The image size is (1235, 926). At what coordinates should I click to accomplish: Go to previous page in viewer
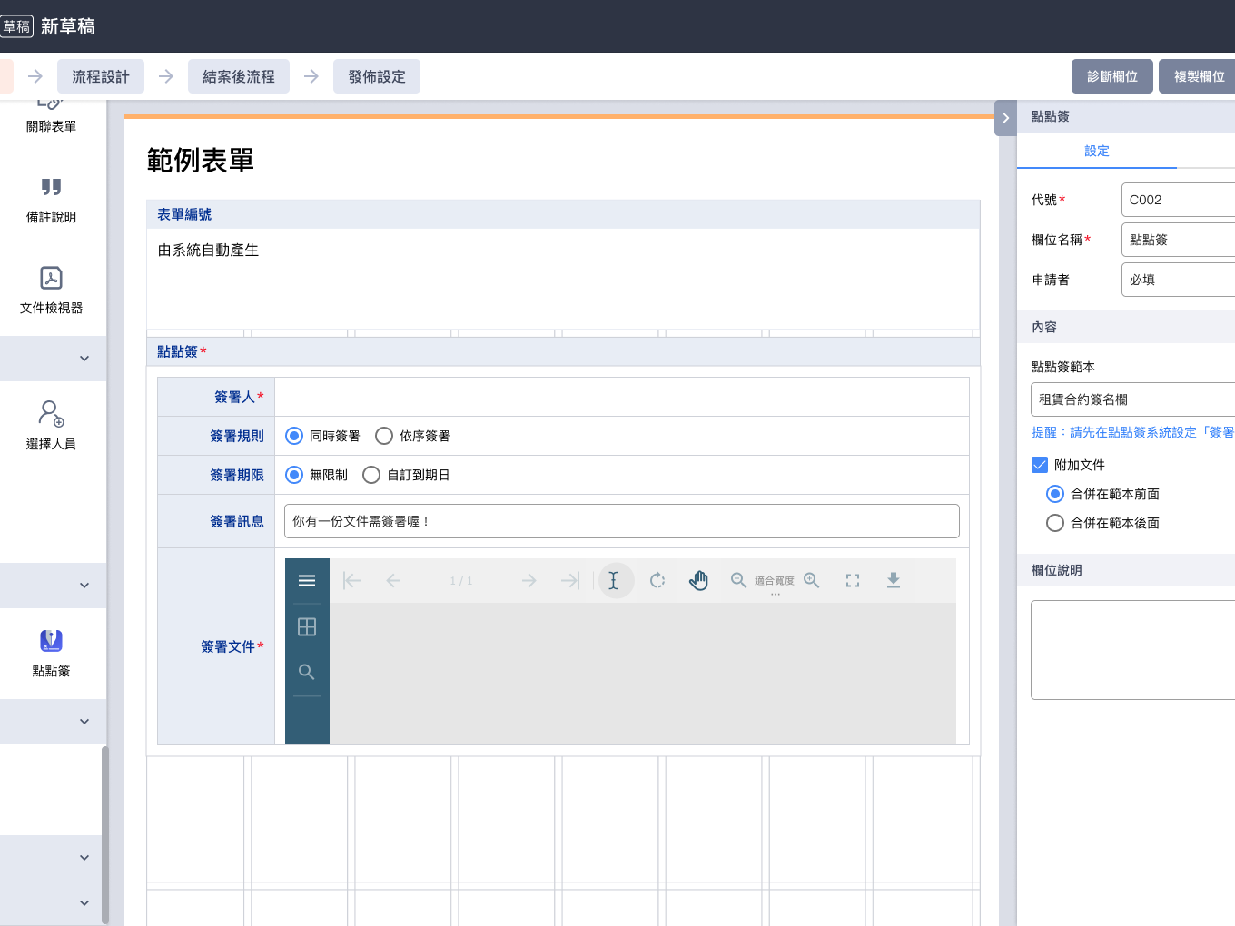pos(393,580)
